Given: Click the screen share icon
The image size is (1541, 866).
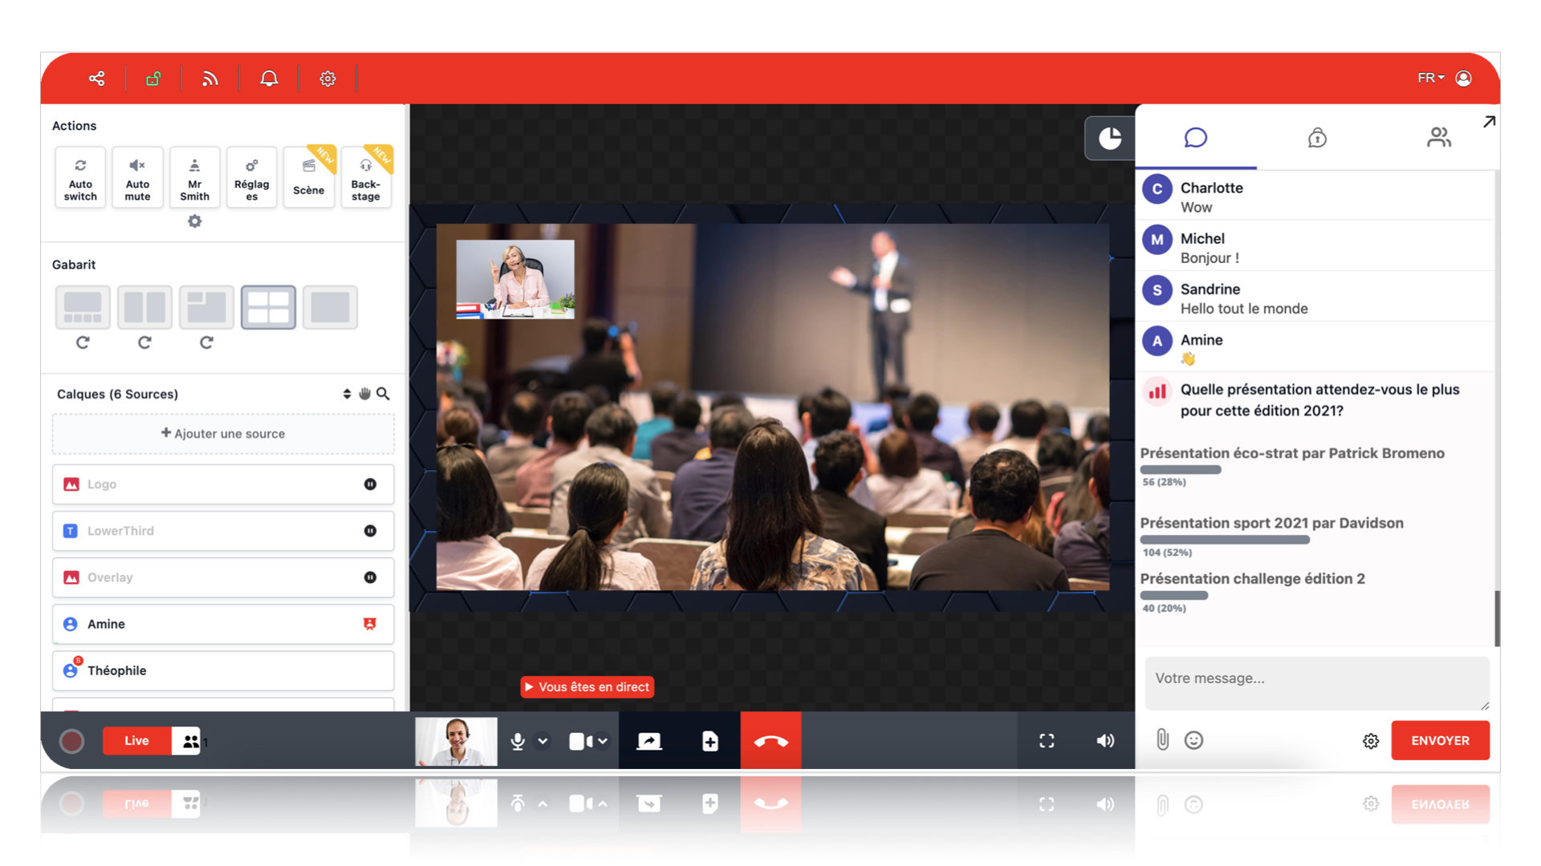Looking at the screenshot, I should coord(649,741).
